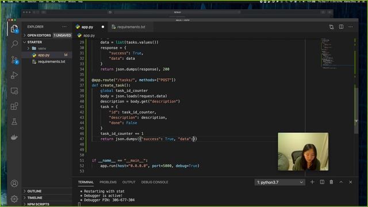This screenshot has width=368, height=207.
Task: Kill the terminal with trash icon
Action: click(x=331, y=182)
